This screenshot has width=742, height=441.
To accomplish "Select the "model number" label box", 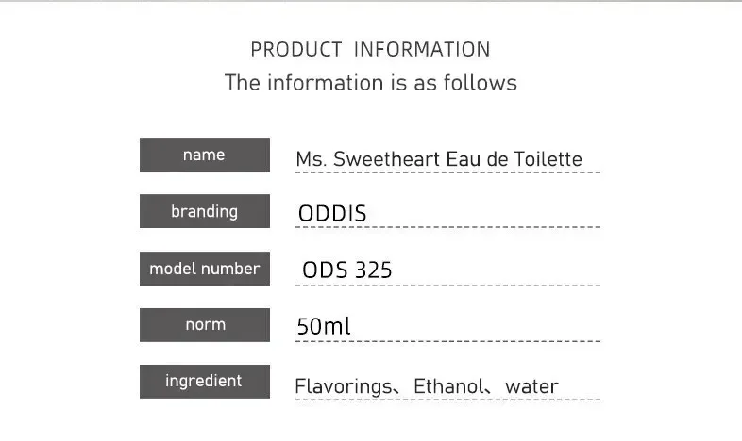I will (204, 269).
